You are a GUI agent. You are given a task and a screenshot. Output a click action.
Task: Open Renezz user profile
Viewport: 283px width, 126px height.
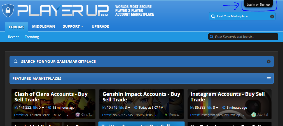[x=174, y=115]
